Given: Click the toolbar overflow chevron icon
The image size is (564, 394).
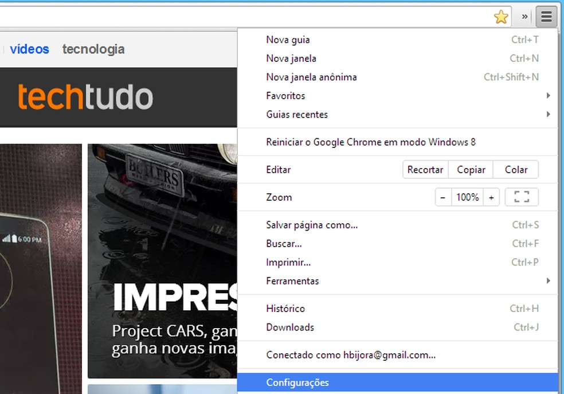Looking at the screenshot, I should (523, 17).
